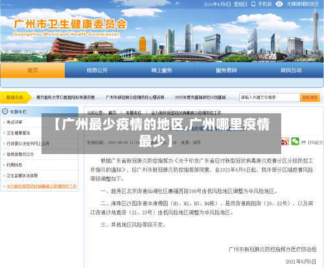Screen dimensions: 324x268
Task: Open 扫黑除恶 in the sidebar
Action: (14, 165)
